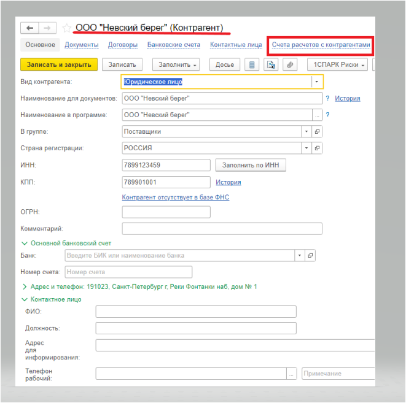Open the Банковские счета tab
The image size is (406, 403).
(174, 45)
